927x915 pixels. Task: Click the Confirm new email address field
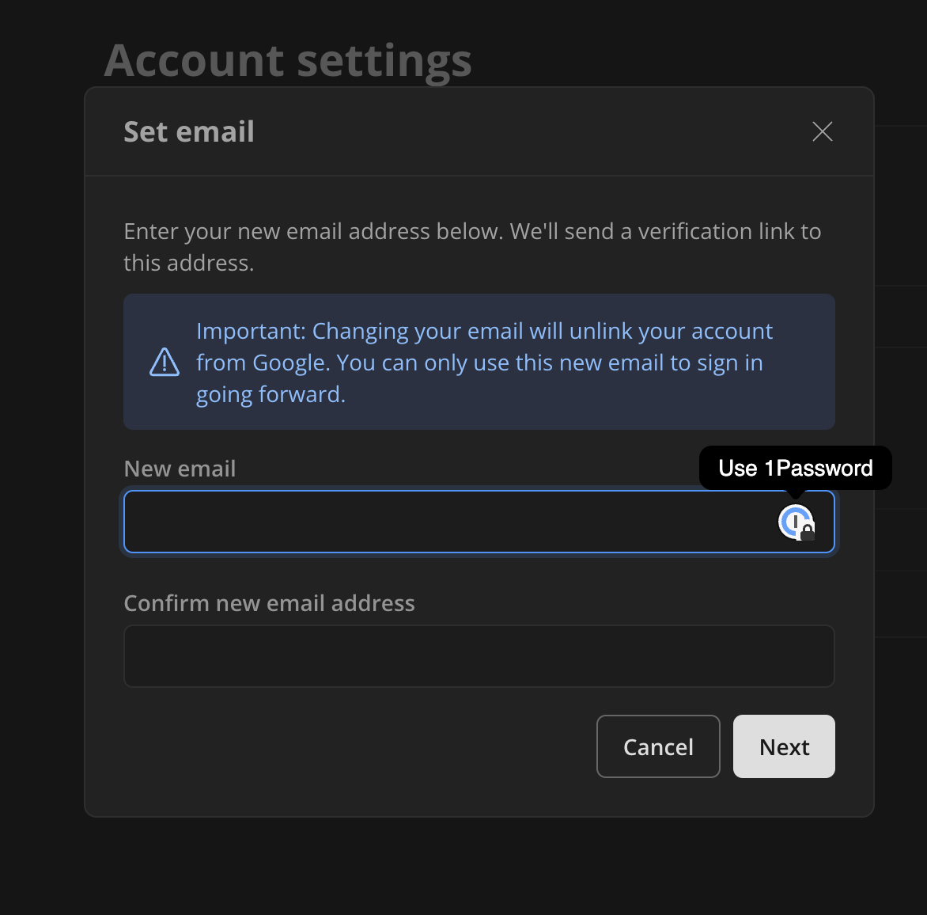tap(479, 656)
